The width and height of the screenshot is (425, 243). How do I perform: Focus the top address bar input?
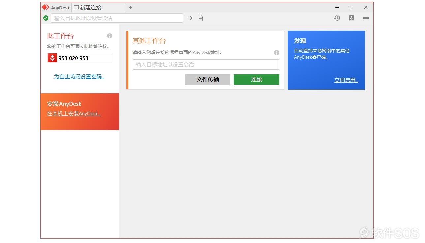point(117,18)
